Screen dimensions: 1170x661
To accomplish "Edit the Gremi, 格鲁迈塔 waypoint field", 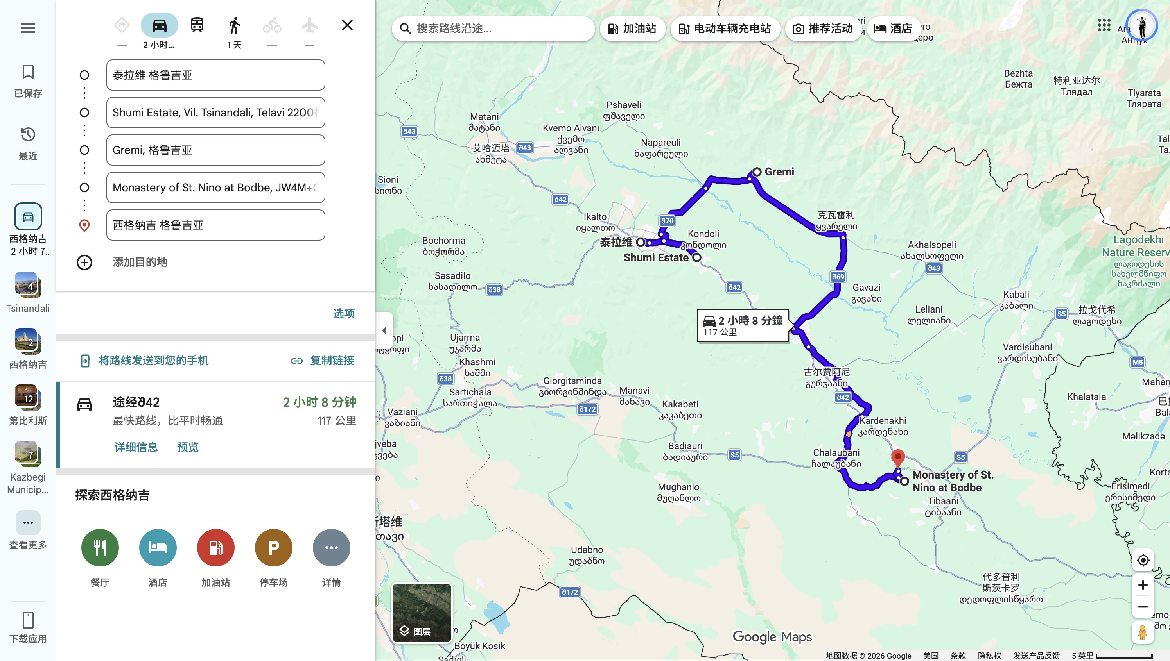I will click(215, 150).
